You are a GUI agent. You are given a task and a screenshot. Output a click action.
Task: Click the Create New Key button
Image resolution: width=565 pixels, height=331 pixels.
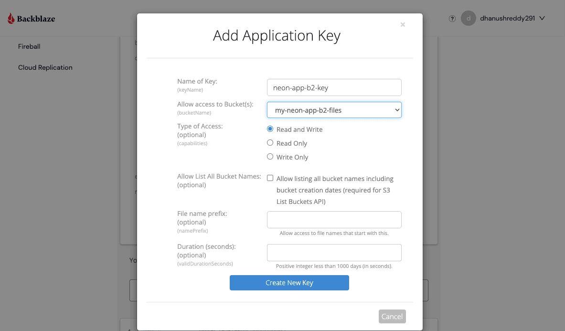point(289,283)
